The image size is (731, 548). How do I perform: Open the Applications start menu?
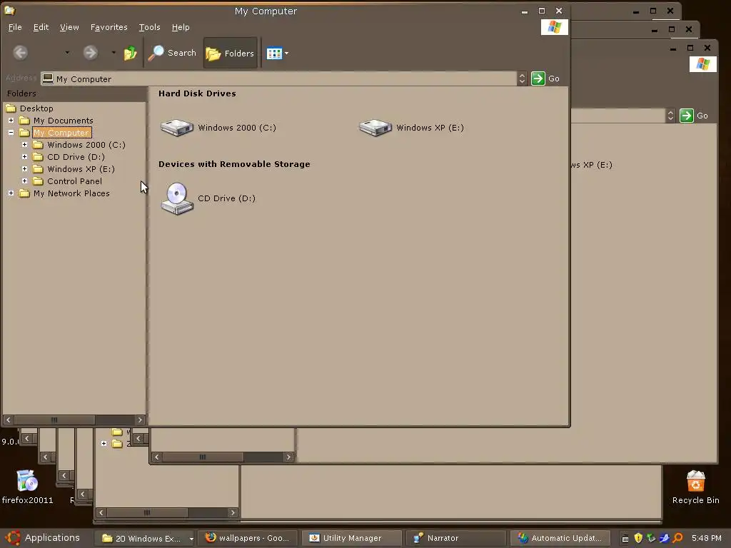(x=43, y=538)
